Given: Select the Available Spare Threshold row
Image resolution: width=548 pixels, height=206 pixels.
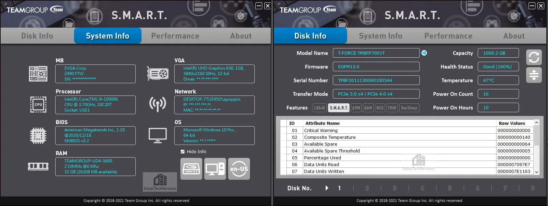Looking at the screenshot, I should pyautogui.click(x=407, y=151).
